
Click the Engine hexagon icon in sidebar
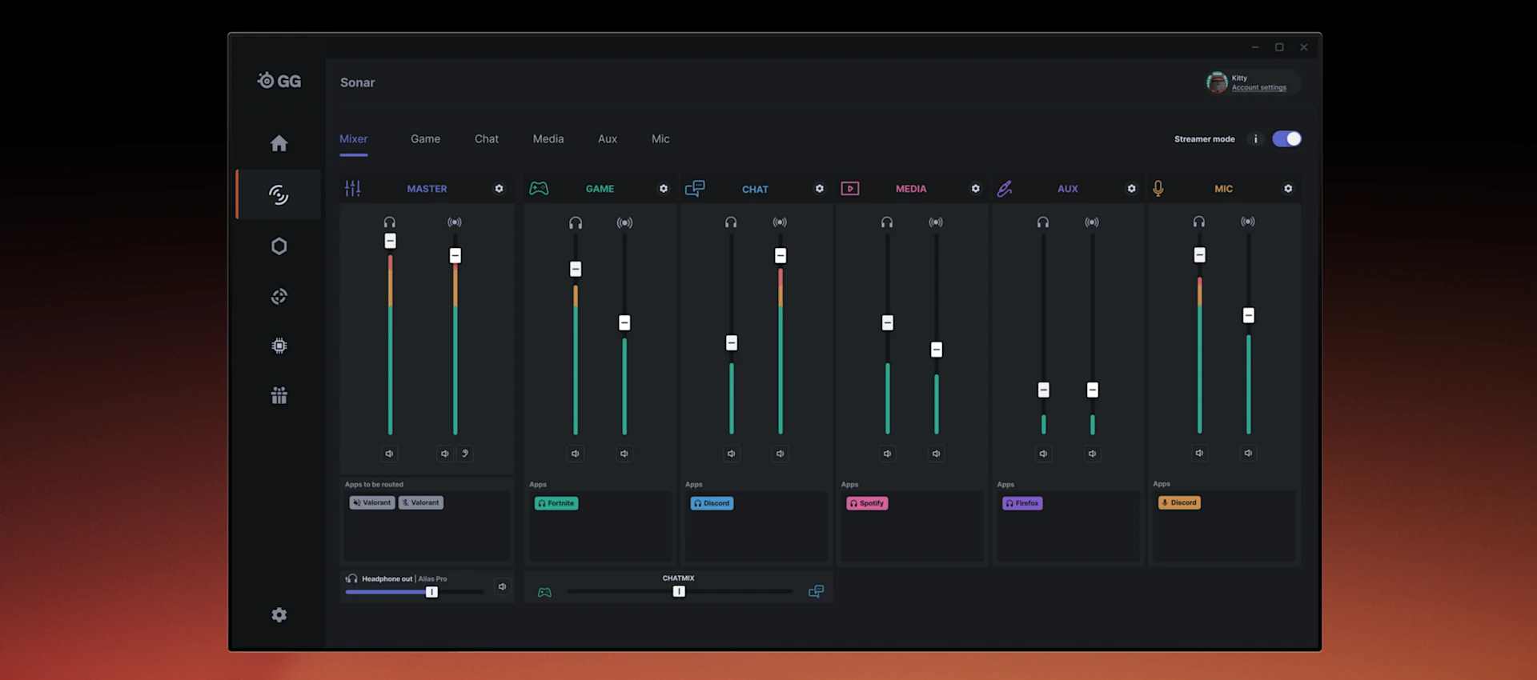[279, 246]
